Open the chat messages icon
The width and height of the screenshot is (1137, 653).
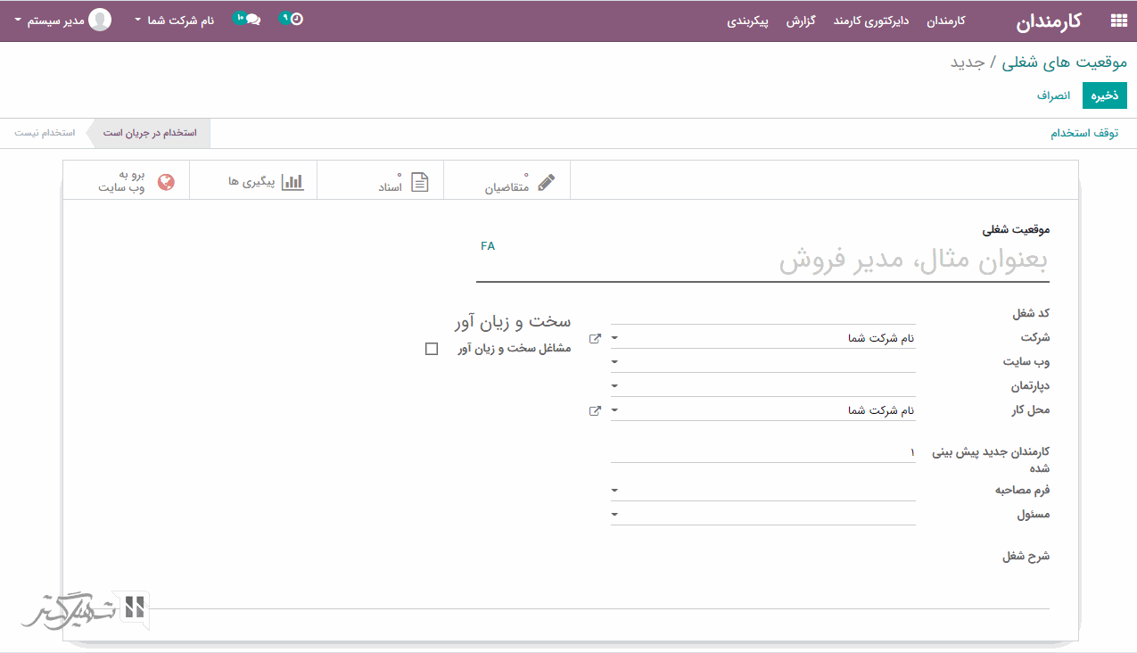pyautogui.click(x=251, y=20)
